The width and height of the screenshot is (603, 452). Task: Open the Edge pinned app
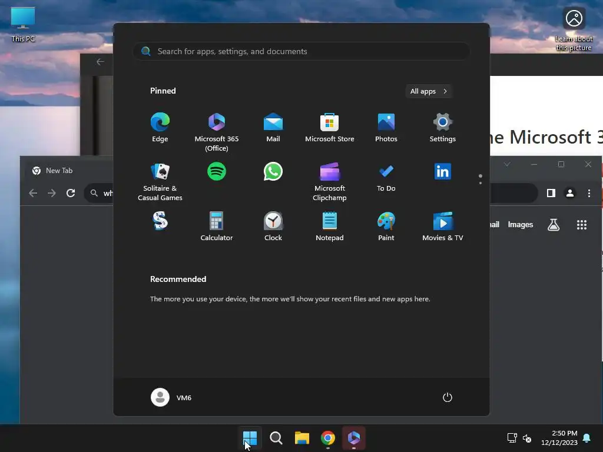(160, 128)
